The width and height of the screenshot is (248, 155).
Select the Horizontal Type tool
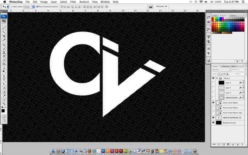coord(4,80)
